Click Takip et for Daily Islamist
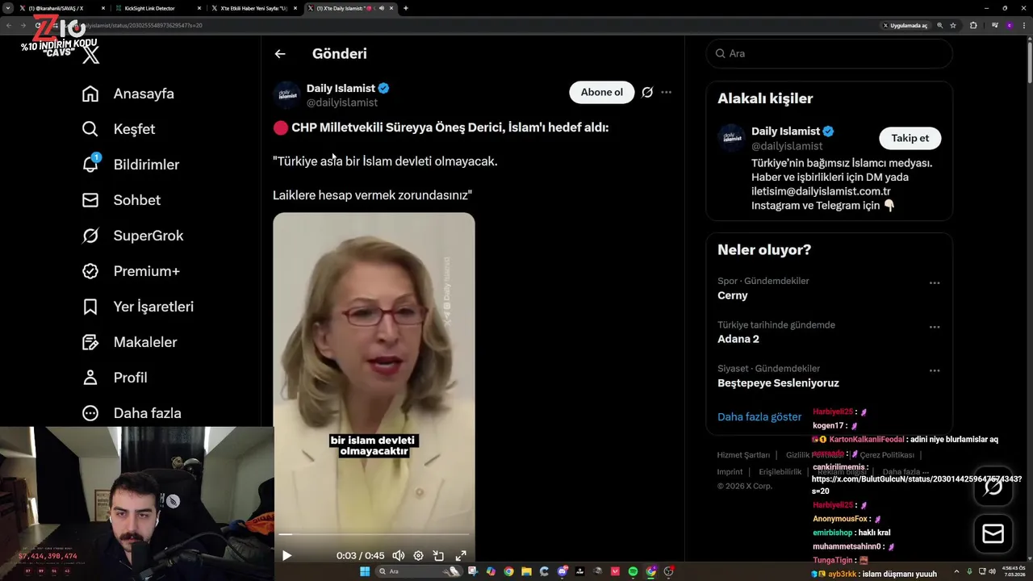Image resolution: width=1033 pixels, height=581 pixels. (x=910, y=138)
